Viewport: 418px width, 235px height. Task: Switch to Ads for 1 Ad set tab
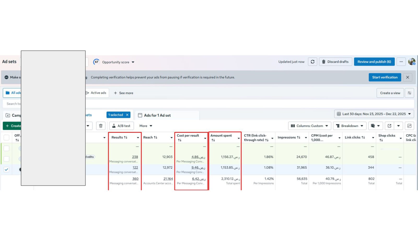click(157, 115)
